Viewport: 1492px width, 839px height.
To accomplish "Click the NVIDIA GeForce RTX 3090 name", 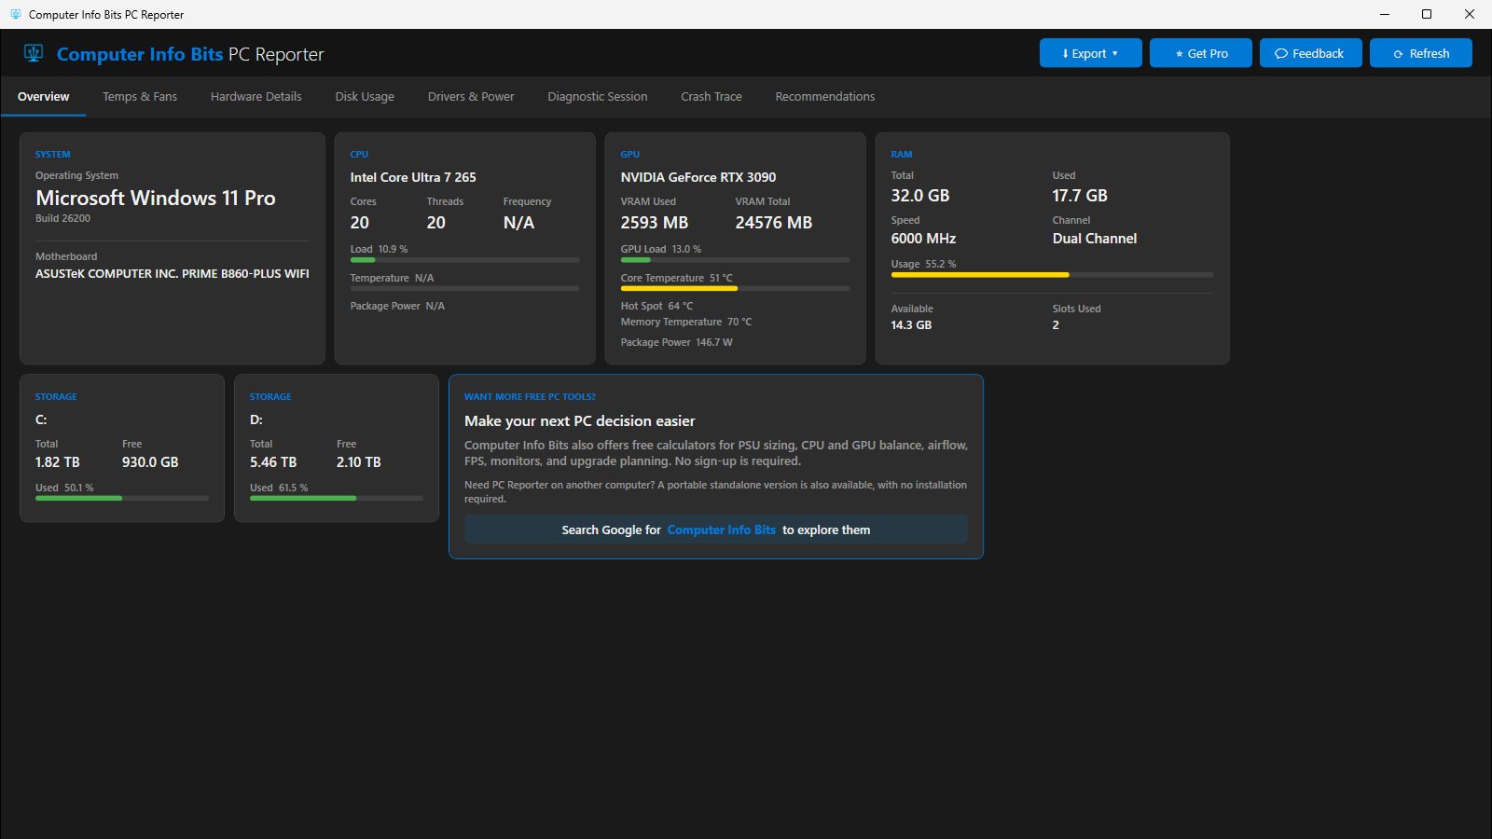I will (698, 177).
